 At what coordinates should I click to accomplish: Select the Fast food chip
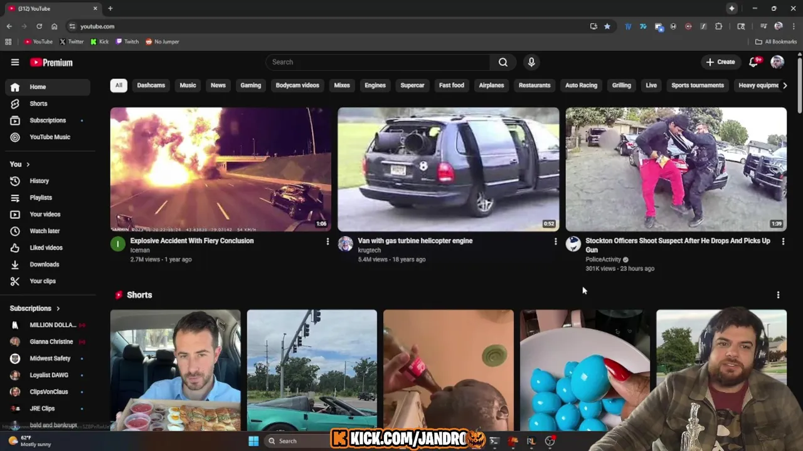(x=452, y=85)
